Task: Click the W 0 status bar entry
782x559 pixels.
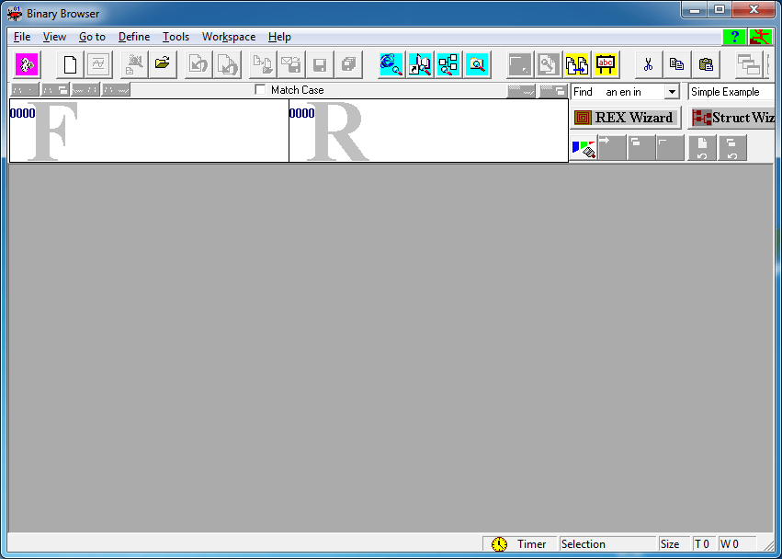Action: pos(737,544)
